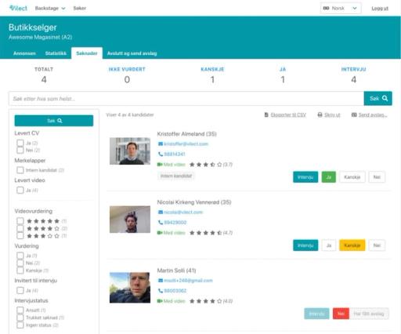Check Levert video Ja checkbox

coord(20,191)
